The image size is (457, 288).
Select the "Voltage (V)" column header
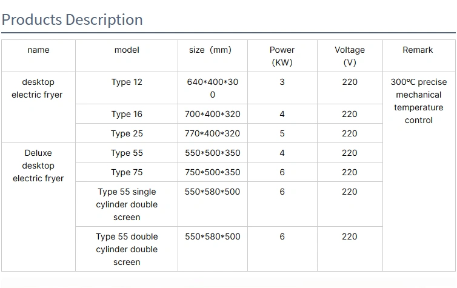pos(350,56)
